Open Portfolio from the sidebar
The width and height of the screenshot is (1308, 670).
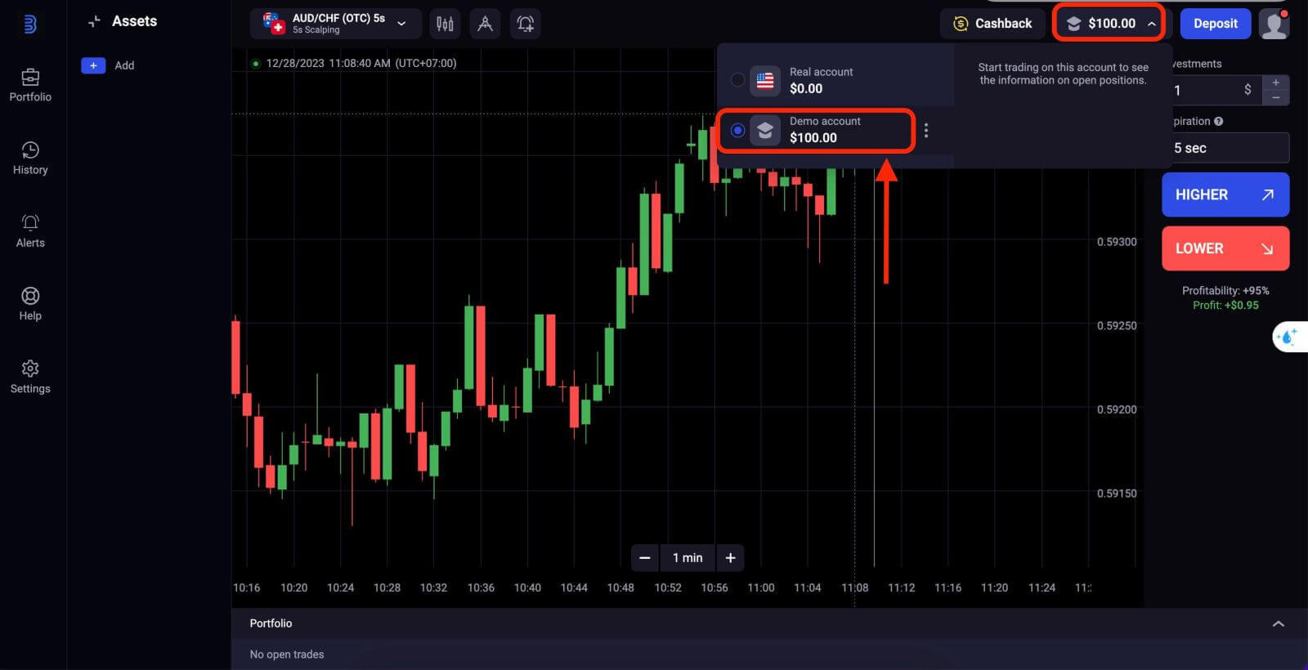point(30,85)
